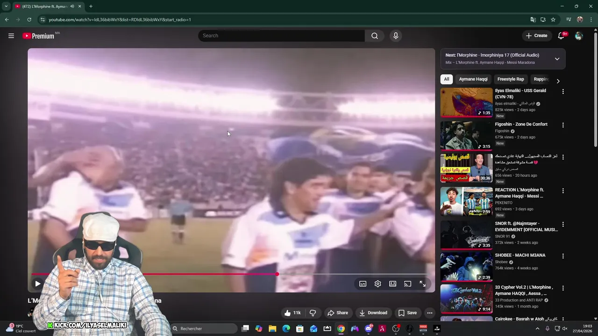
Task: Go back in Chrome browser
Action: [7, 20]
